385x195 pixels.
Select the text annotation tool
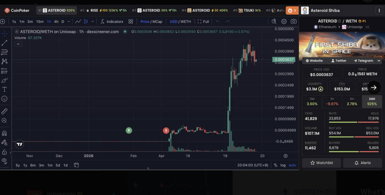click(5, 90)
